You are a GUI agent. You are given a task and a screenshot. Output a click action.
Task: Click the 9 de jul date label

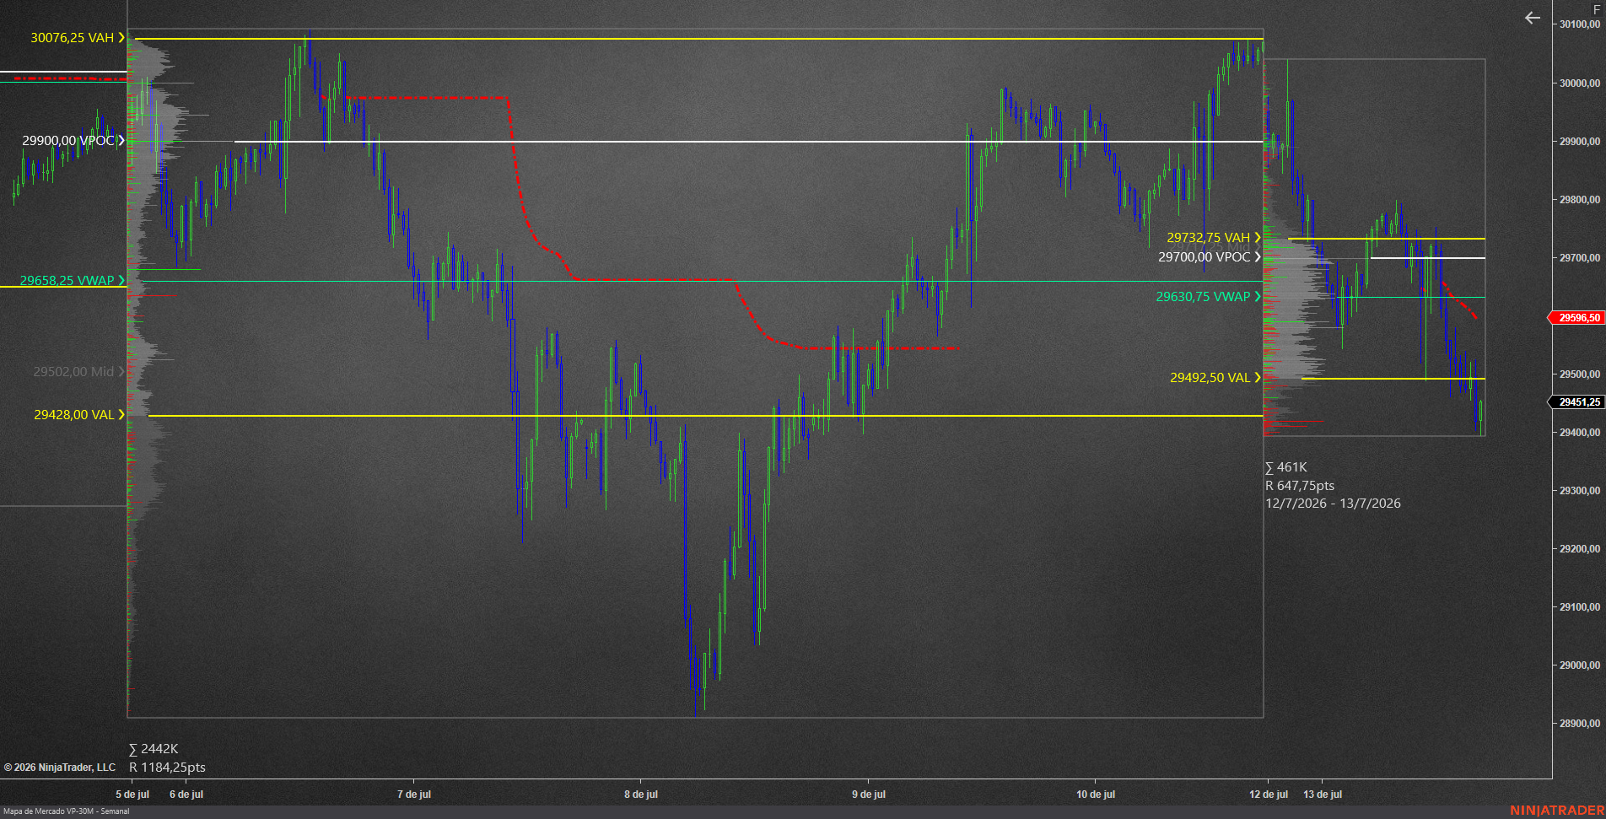[x=869, y=795]
